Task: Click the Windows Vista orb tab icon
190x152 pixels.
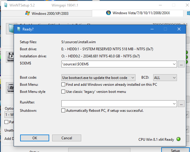Action: point(108,13)
